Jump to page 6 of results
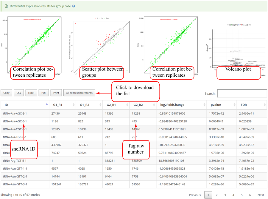Image resolution: width=268 pixels, height=199 pixels. tap(250, 195)
